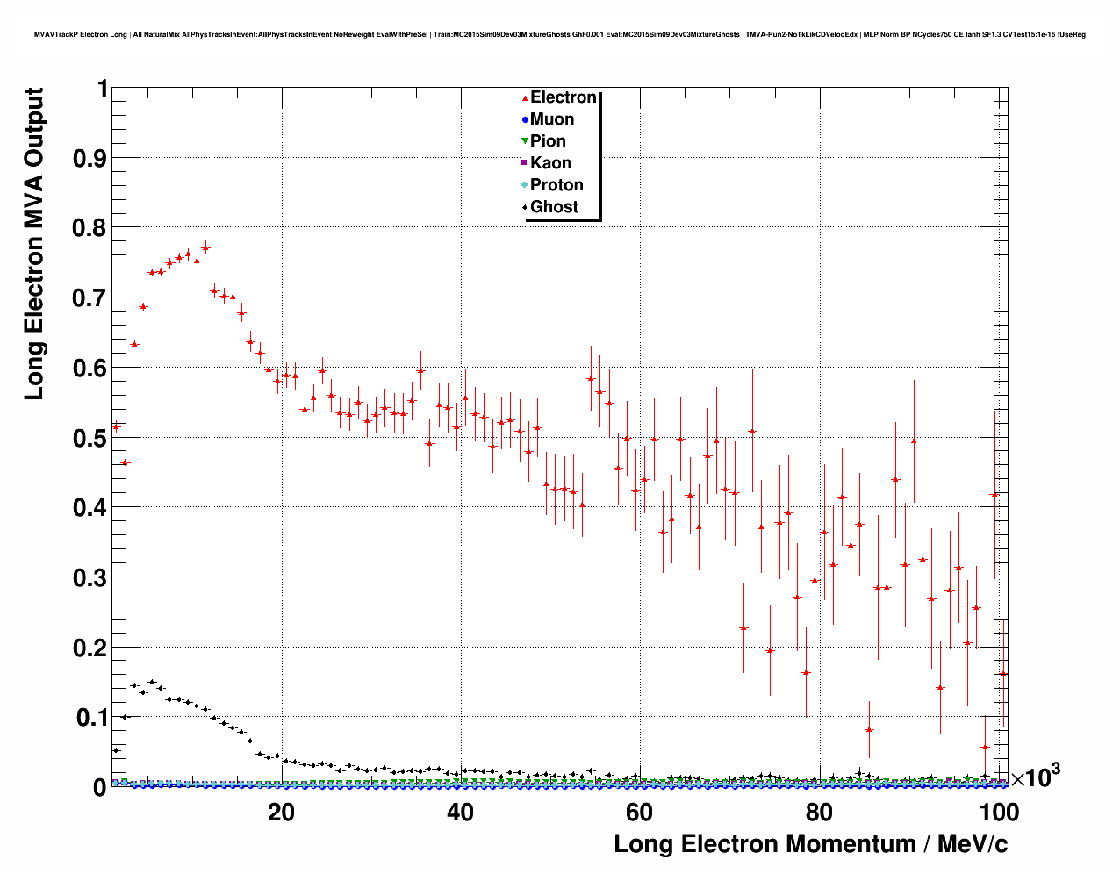Viewport: 1120px width, 874px height.
Task: Click the y-axis label 0.1
Action: (91, 718)
